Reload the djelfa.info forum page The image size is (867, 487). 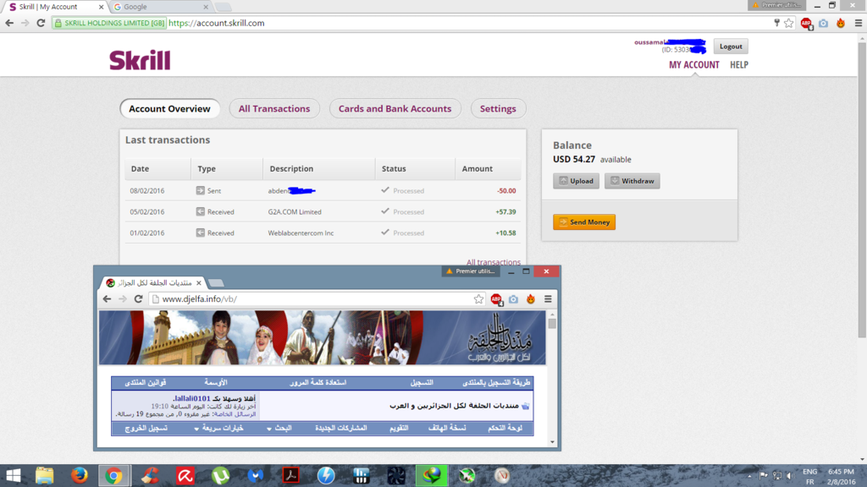pos(138,298)
